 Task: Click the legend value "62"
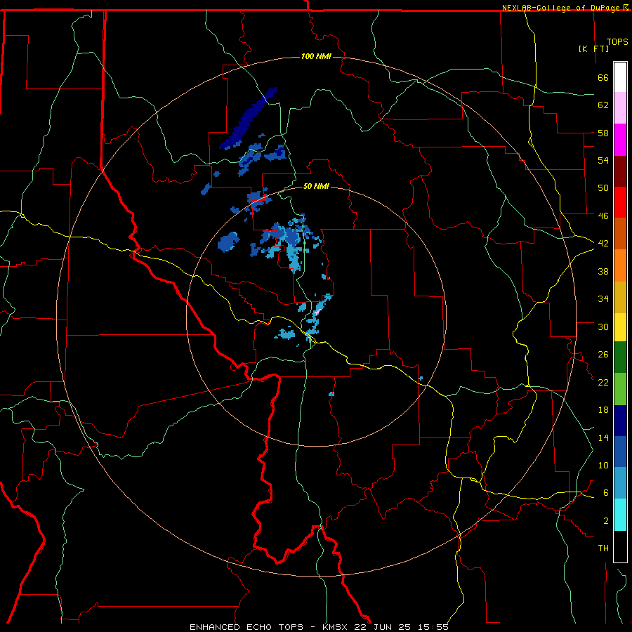(x=603, y=105)
